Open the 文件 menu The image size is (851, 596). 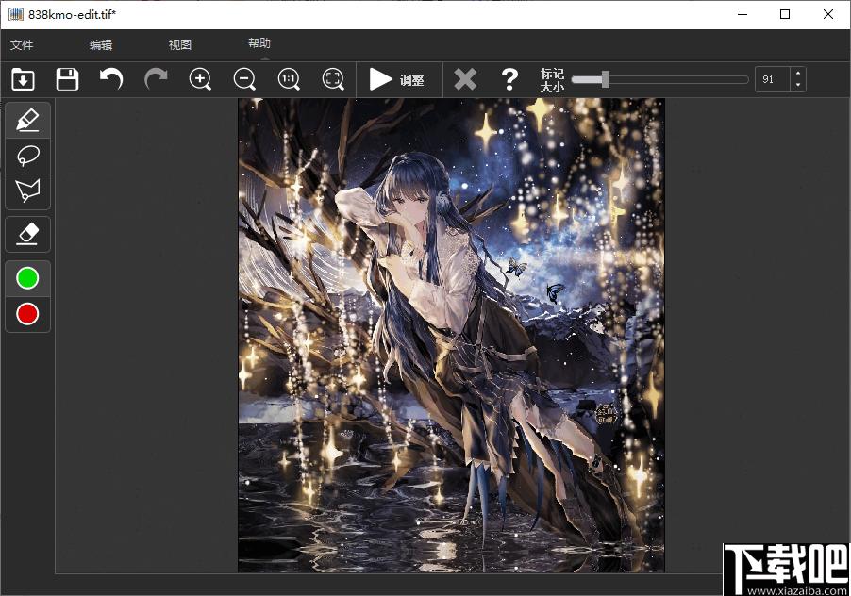(x=22, y=45)
